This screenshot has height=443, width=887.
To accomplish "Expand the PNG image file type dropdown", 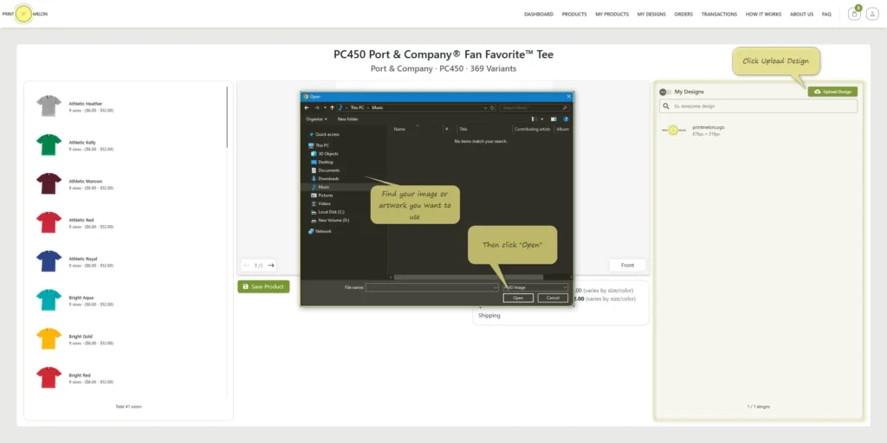I will click(x=535, y=287).
